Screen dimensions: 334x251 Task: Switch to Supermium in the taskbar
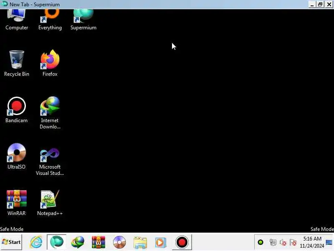coord(56,242)
